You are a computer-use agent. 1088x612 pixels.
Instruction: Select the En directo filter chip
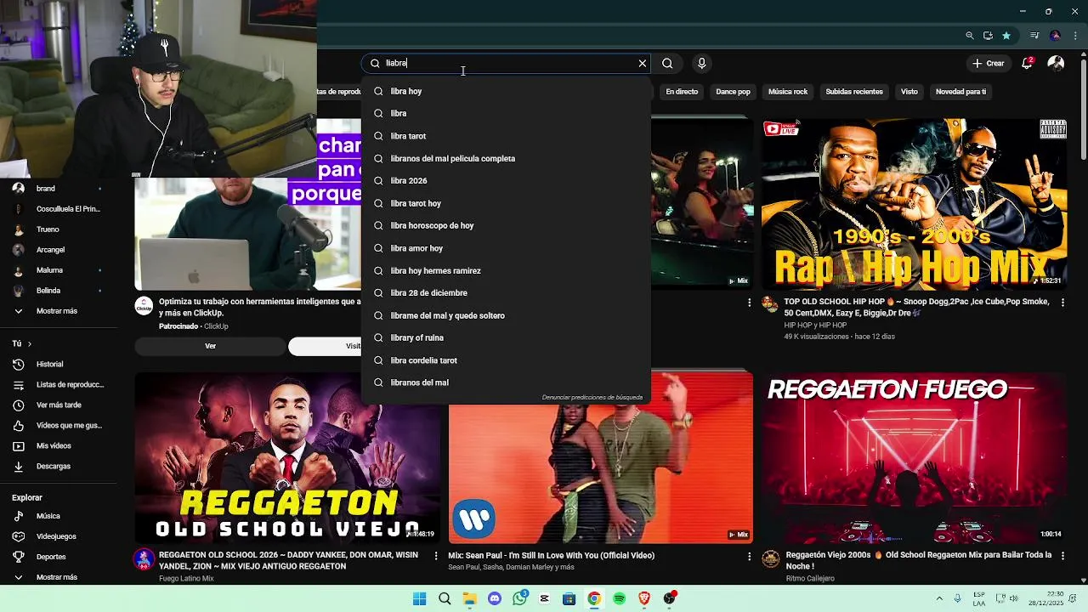(682, 92)
